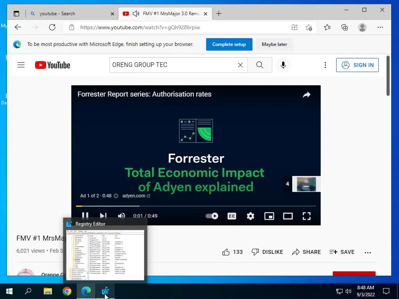Open the notification center
This screenshot has height=299, width=399.
click(x=386, y=291)
